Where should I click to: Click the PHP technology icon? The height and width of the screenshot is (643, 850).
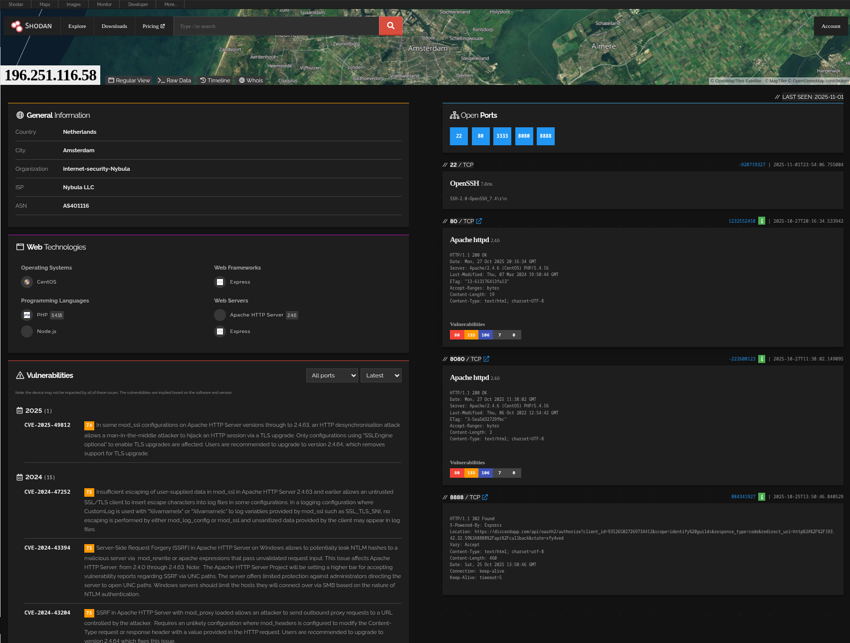tap(27, 315)
